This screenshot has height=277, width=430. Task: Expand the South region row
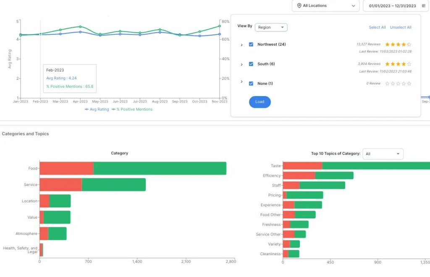click(x=241, y=64)
